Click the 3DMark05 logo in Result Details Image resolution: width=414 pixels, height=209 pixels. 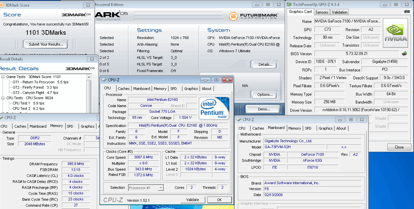[x=80, y=68]
